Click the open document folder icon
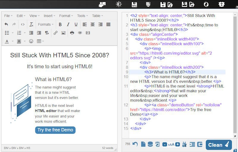 (x=170, y=4)
